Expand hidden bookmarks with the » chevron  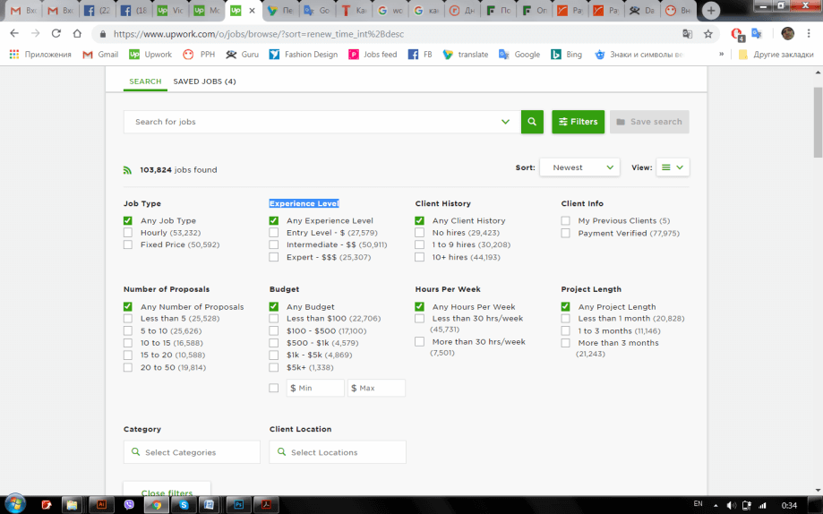pyautogui.click(x=721, y=54)
